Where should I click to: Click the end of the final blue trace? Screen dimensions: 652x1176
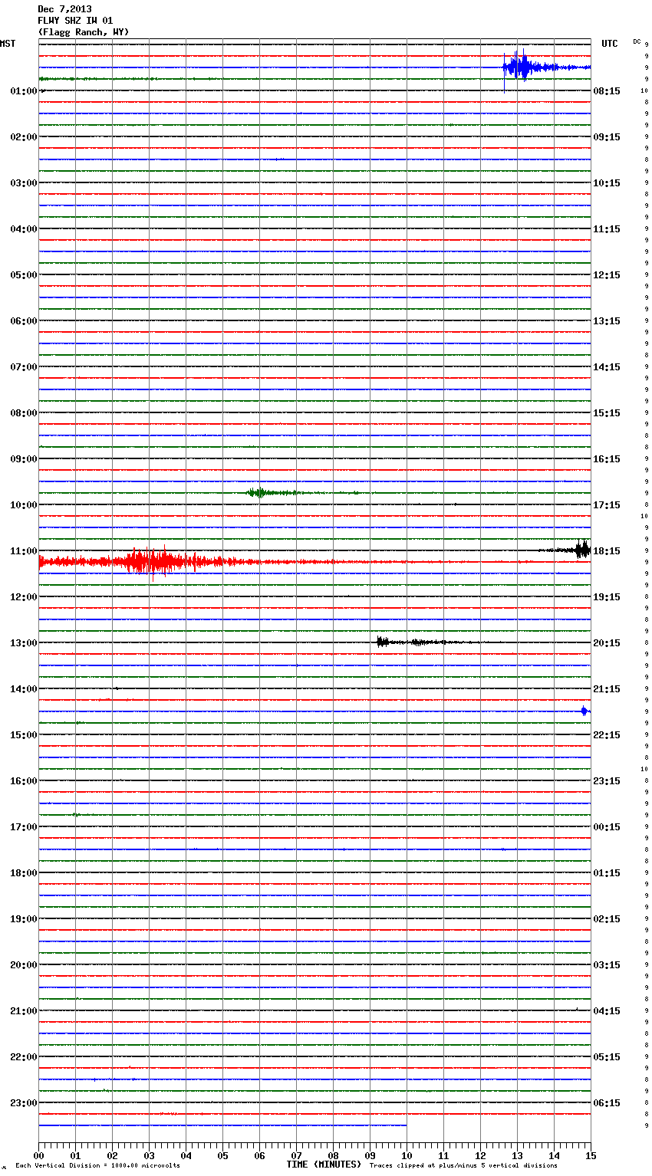coord(406,1125)
